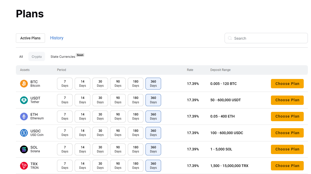Filter plans by All assets
Screen dimensions: 311x174
(21, 57)
